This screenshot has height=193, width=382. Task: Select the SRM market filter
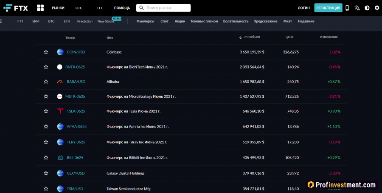(x=36, y=21)
